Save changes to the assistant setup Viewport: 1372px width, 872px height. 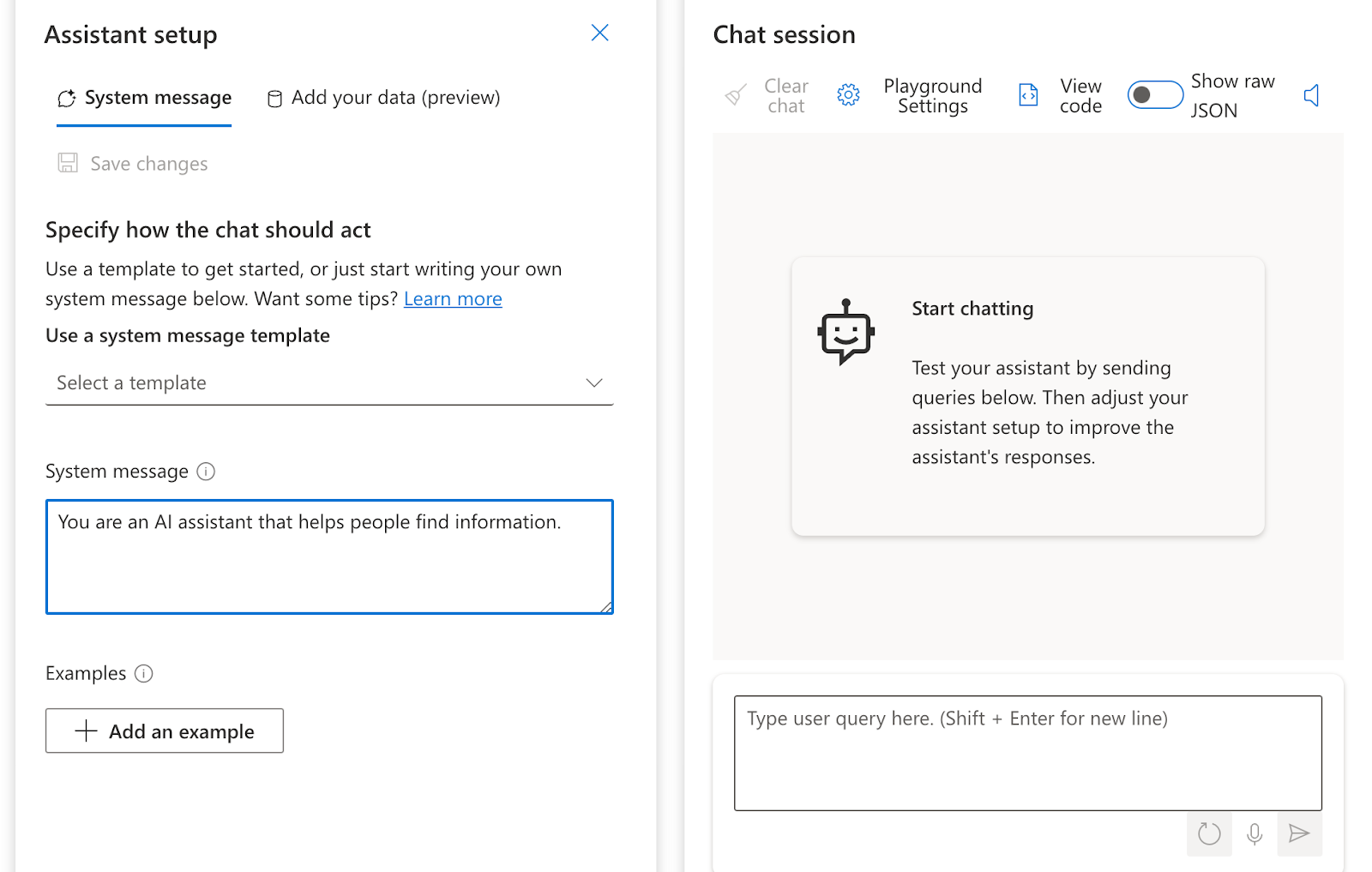[x=133, y=163]
